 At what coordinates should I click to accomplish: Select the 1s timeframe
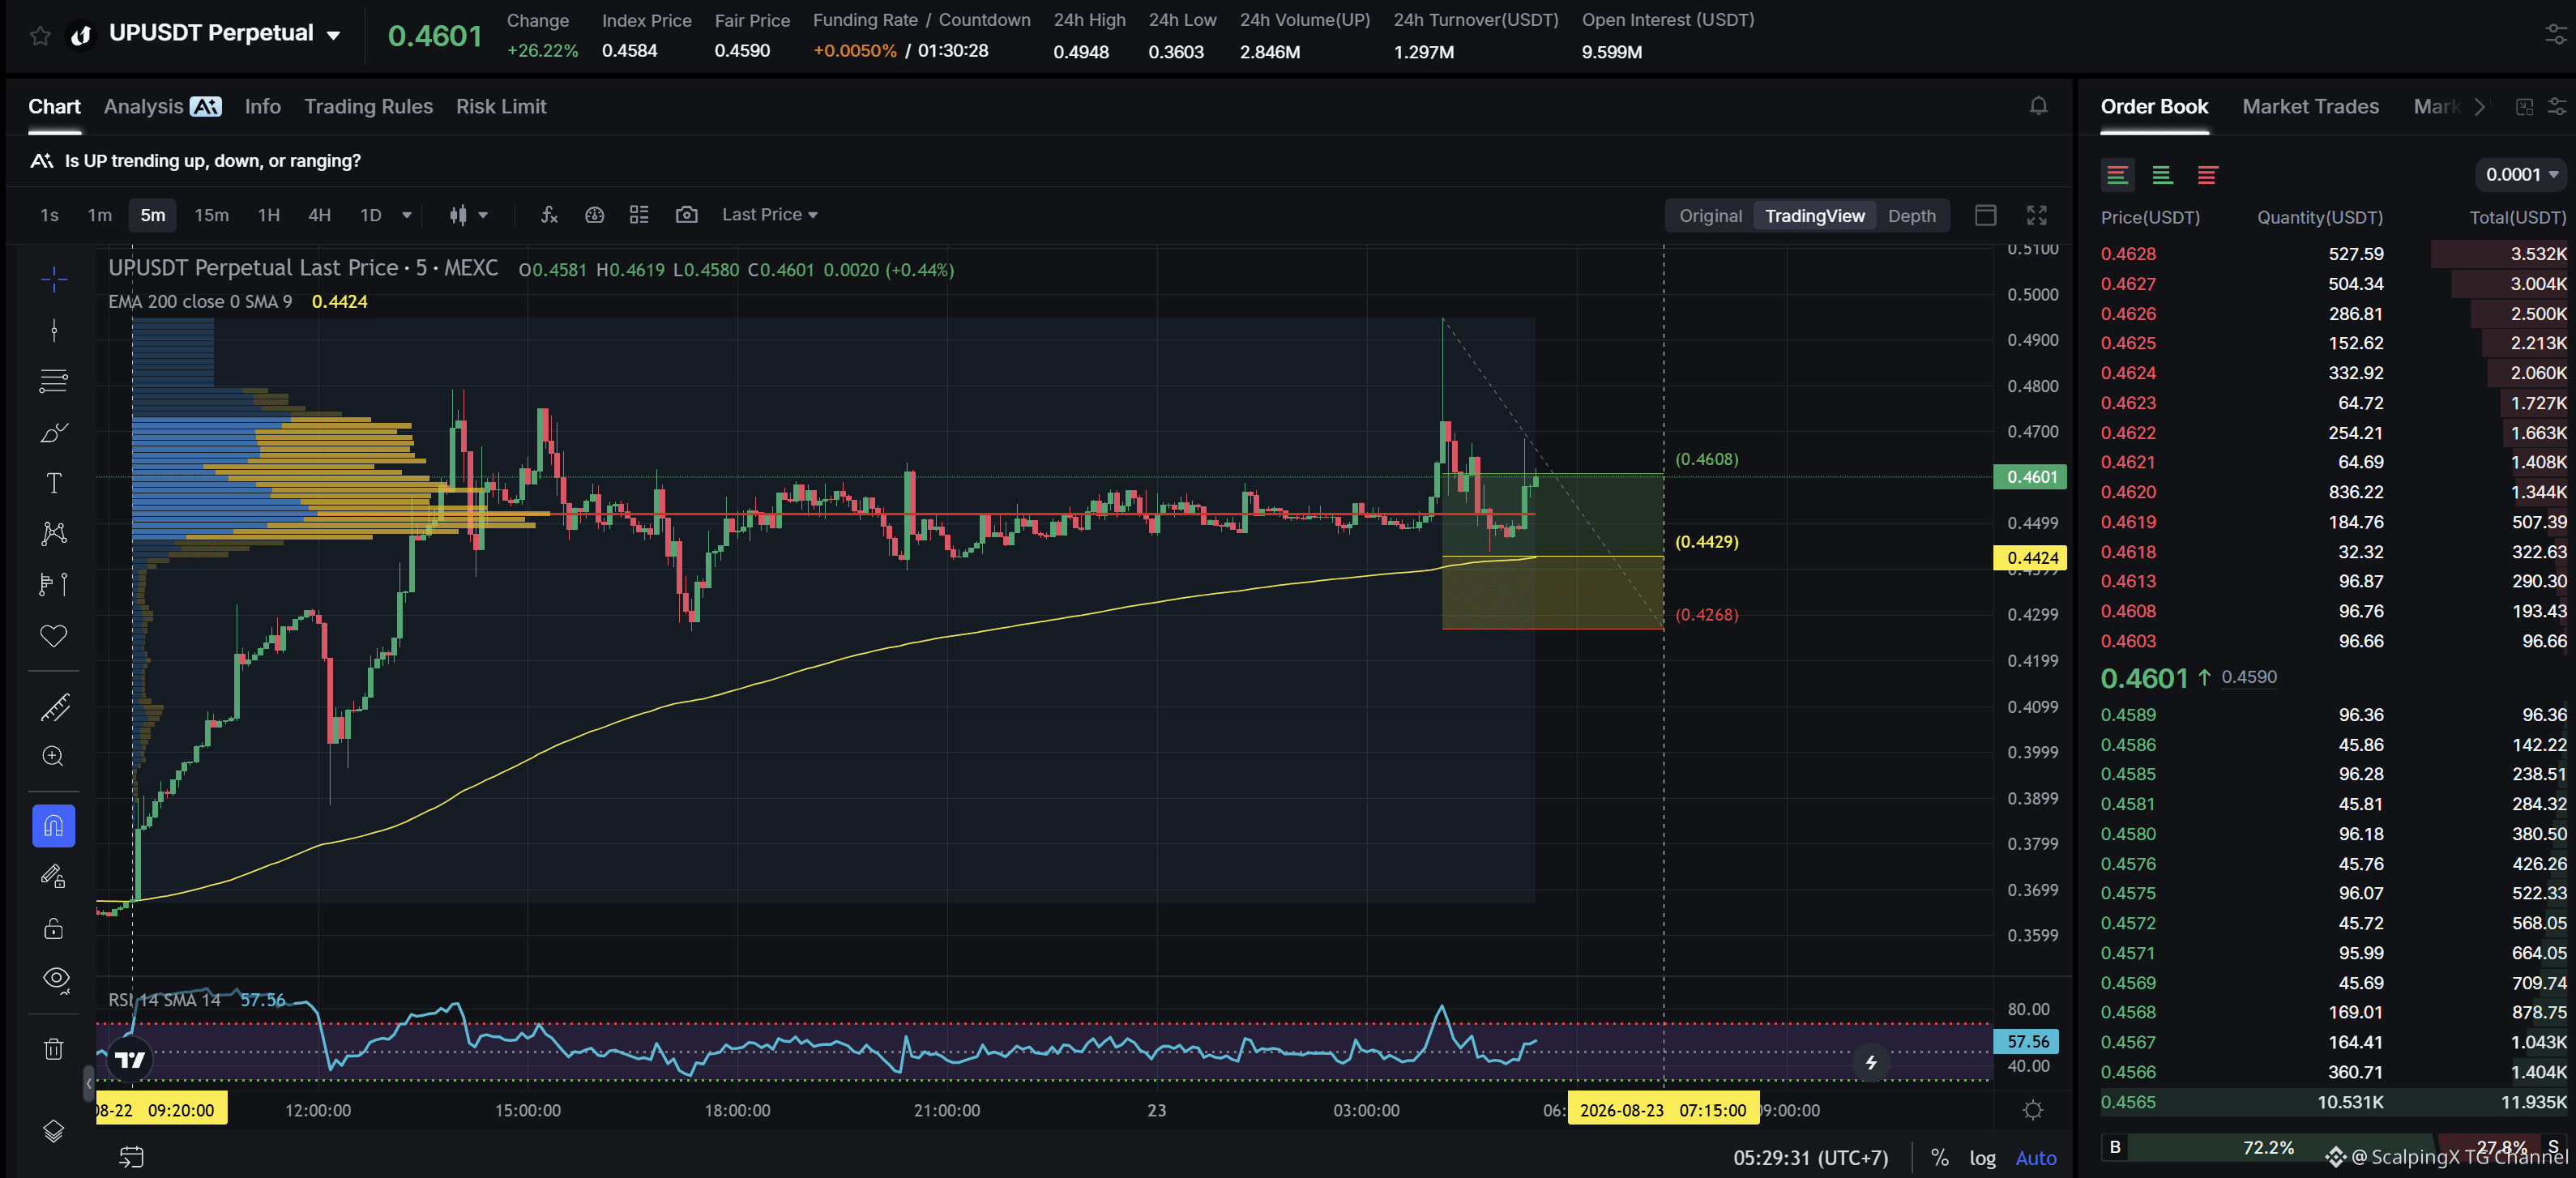[49, 215]
